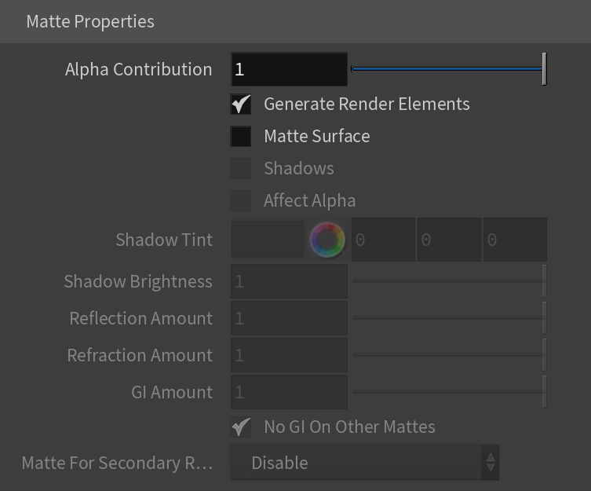This screenshot has height=491, width=591.
Task: Toggle the Affect Alpha checkbox
Action: [x=240, y=200]
